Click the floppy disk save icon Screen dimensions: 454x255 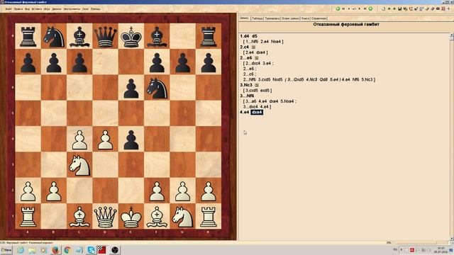(x=400, y=9)
